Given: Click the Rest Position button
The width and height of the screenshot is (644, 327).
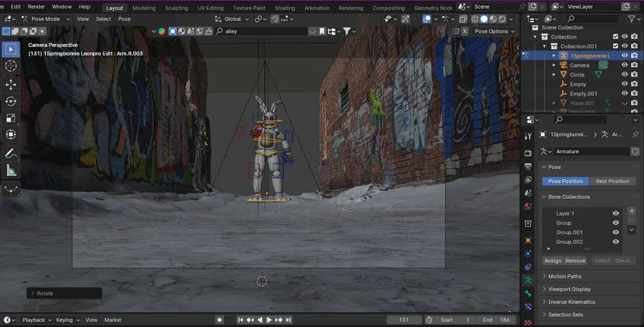Looking at the screenshot, I should pos(612,181).
